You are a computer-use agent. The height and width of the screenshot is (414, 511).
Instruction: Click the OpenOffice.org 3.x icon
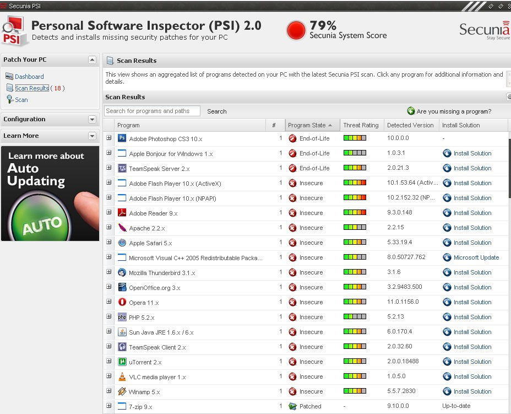pos(122,287)
